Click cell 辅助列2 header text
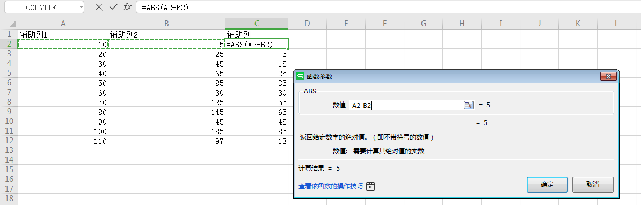Viewport: 641px width, 205px height. pos(124,34)
